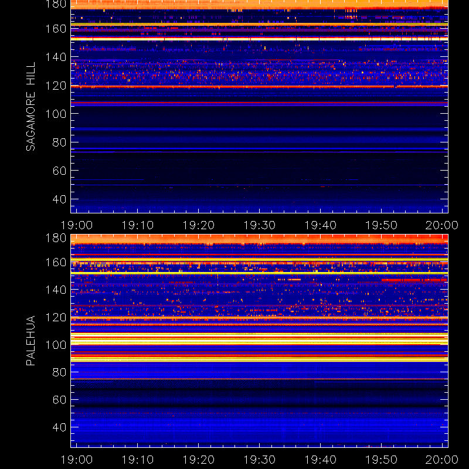The image size is (469, 469).
Task: Pick the 120 tick on Sagamore Hill axis
Action: click(x=56, y=86)
